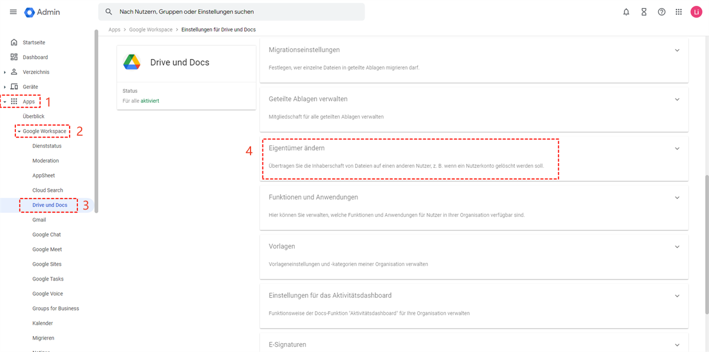Click the search field for Nutzer, Gruppen
Screen dimensions: 709x352
(236, 12)
